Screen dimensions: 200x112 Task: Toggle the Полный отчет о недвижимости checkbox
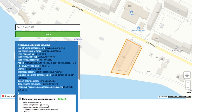[x=20, y=99]
